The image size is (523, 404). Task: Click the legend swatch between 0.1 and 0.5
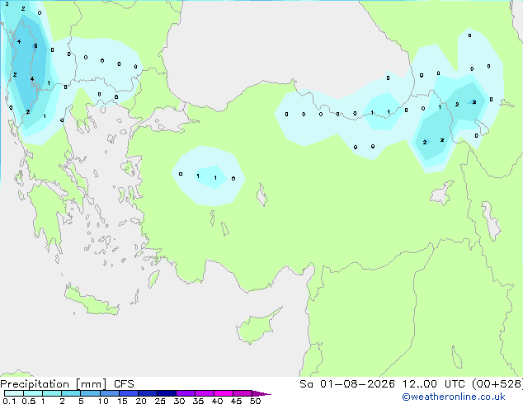click(x=14, y=393)
